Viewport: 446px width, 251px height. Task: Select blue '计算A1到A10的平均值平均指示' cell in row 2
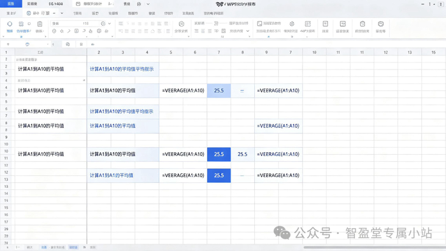123,69
